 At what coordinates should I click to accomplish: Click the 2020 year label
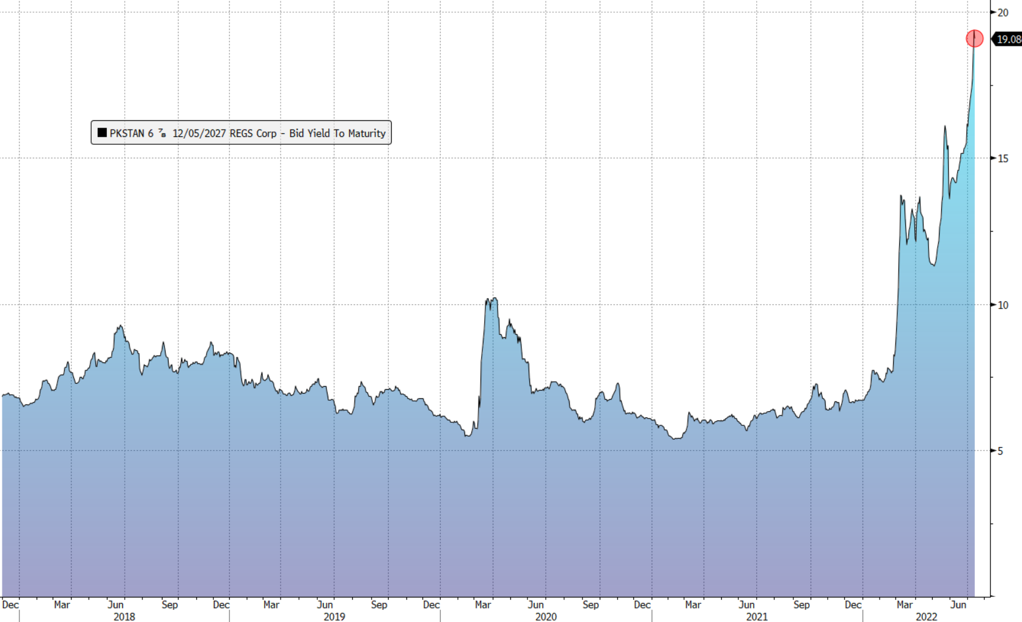(x=546, y=616)
